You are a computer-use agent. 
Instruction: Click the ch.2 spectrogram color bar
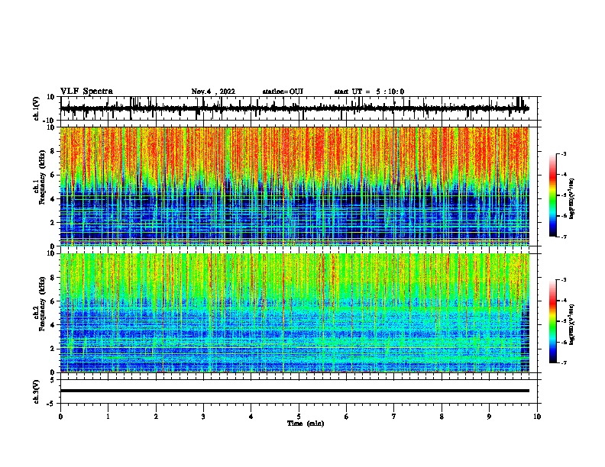tap(553, 321)
